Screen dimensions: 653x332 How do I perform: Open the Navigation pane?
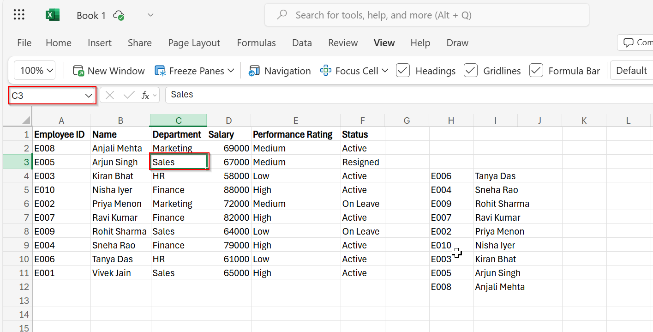279,70
